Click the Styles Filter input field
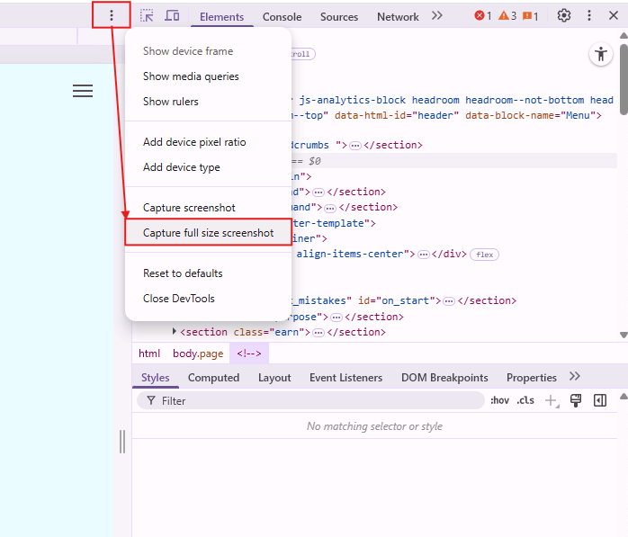Screen dimensions: 628x537 pos(315,400)
